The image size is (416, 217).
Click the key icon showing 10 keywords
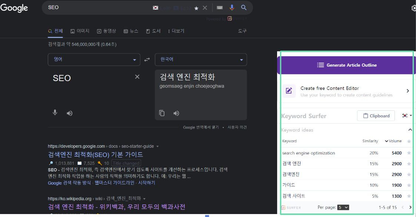[100, 163]
